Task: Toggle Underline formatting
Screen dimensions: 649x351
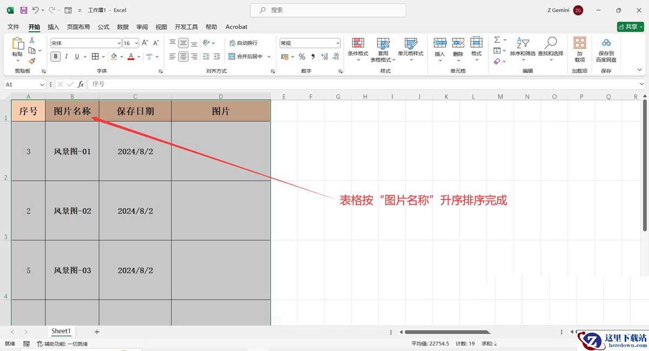Action: click(x=77, y=56)
